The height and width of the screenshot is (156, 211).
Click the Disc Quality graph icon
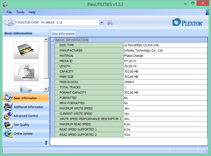coord(8,124)
